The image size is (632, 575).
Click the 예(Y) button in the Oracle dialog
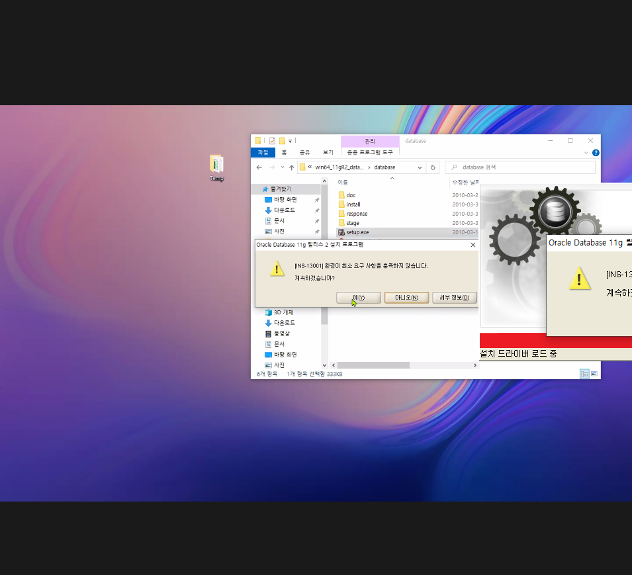click(358, 297)
